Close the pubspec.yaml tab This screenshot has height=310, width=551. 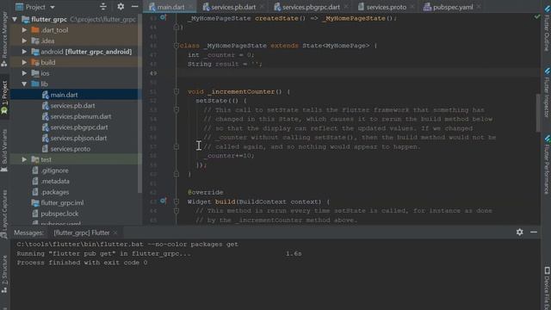[x=479, y=7]
